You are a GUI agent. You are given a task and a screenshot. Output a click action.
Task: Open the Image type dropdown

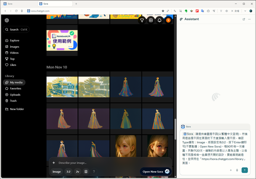tap(56, 172)
